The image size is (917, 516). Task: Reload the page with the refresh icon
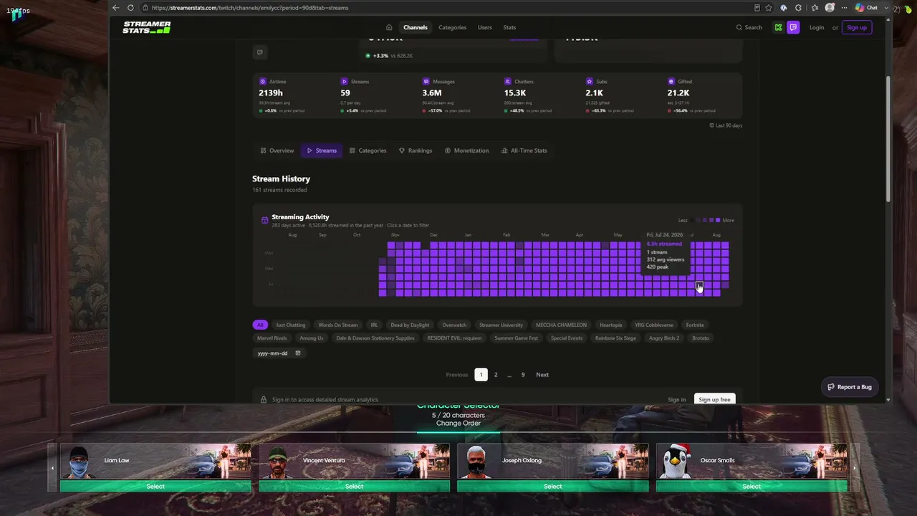(130, 8)
